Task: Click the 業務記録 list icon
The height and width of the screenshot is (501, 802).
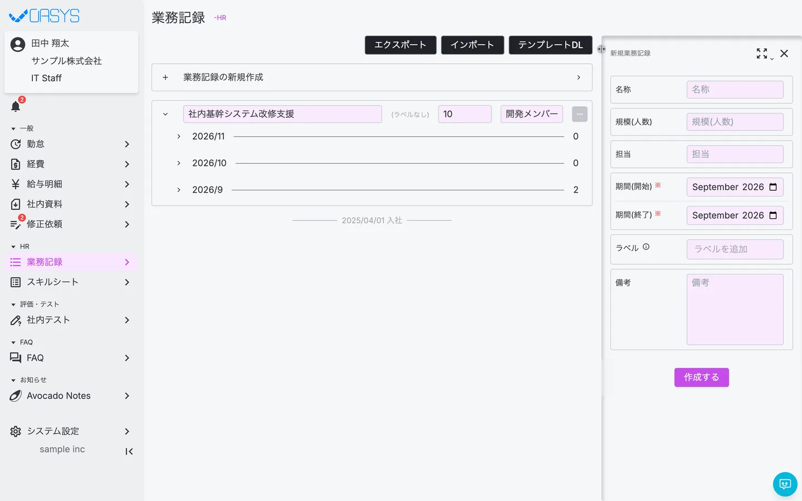Action: (x=16, y=262)
